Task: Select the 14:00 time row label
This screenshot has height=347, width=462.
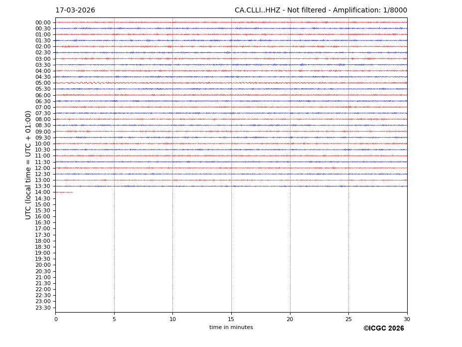Action: pyautogui.click(x=43, y=192)
